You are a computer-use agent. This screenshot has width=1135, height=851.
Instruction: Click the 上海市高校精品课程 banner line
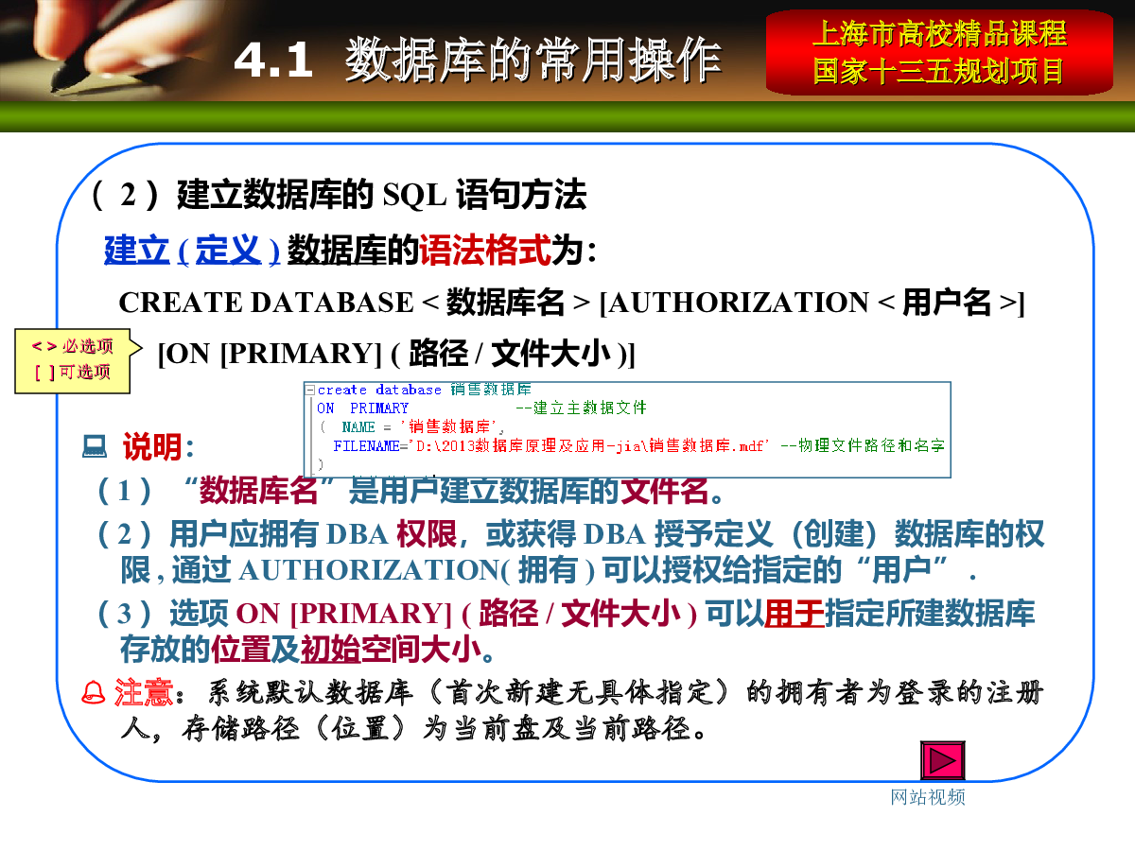pos(939,36)
